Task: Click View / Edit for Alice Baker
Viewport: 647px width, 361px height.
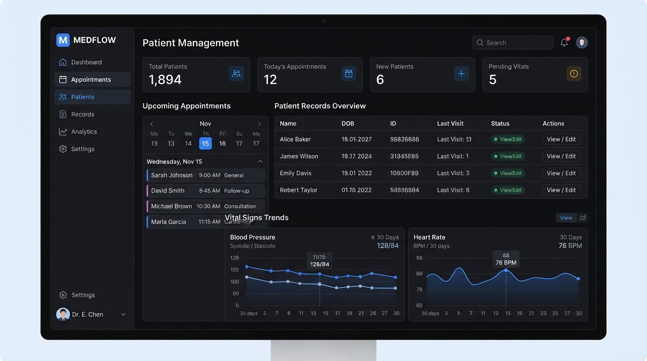Action: pos(561,139)
